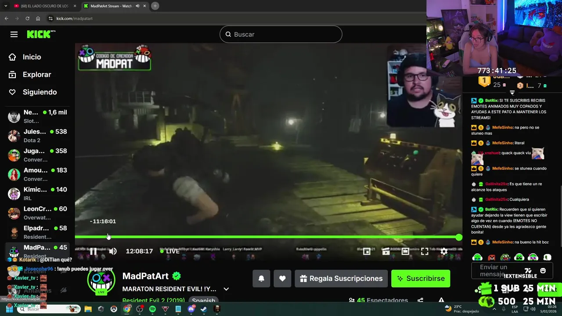Expand the stream title chevron

226,289
